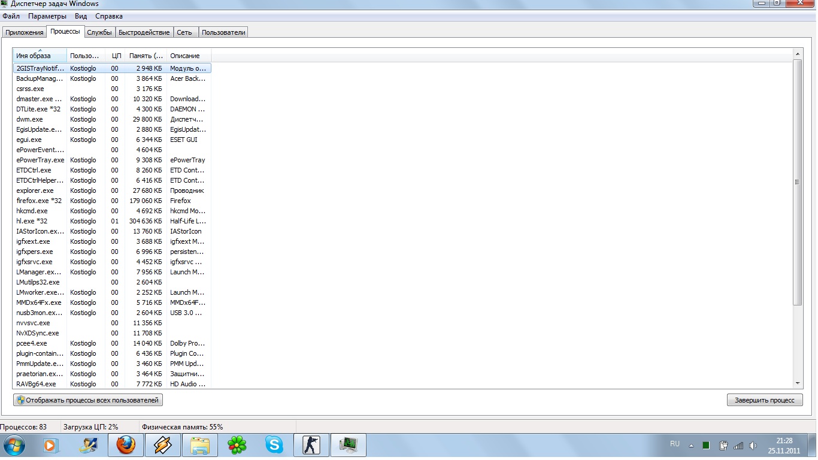Click Task Manager taskbar button
Viewport: 818px width, 460px height.
pos(349,445)
